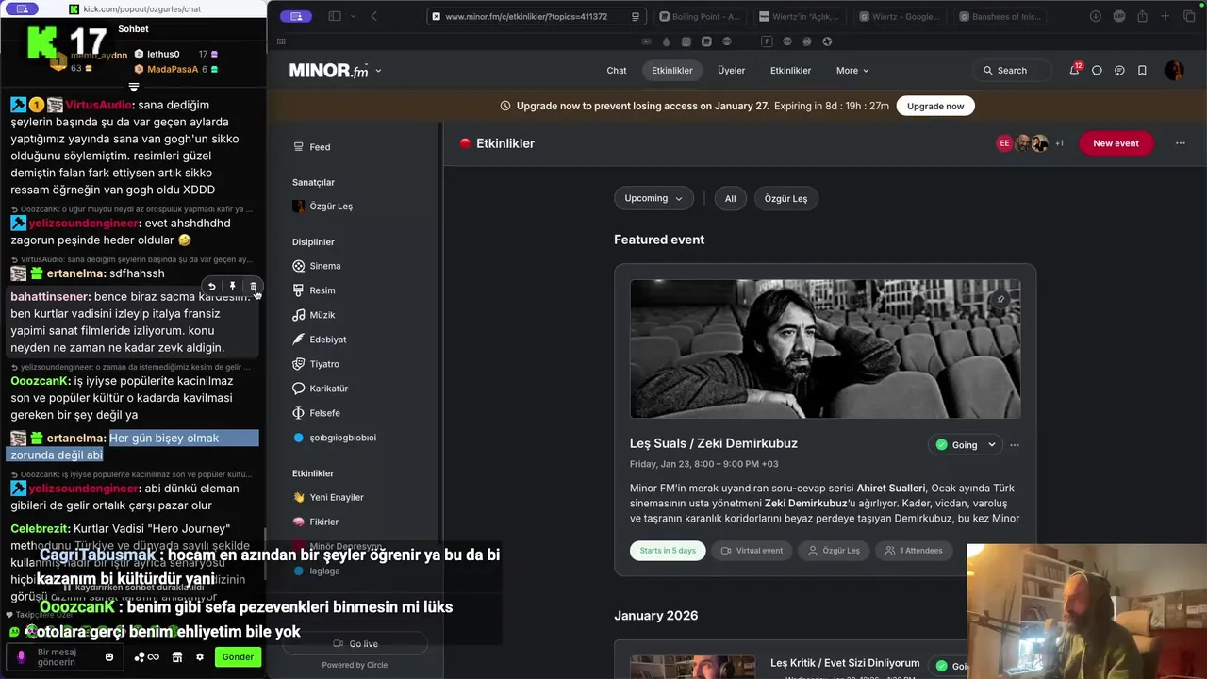Filter events by Özgür Leş chip
This screenshot has height=679, width=1207.
(x=785, y=199)
